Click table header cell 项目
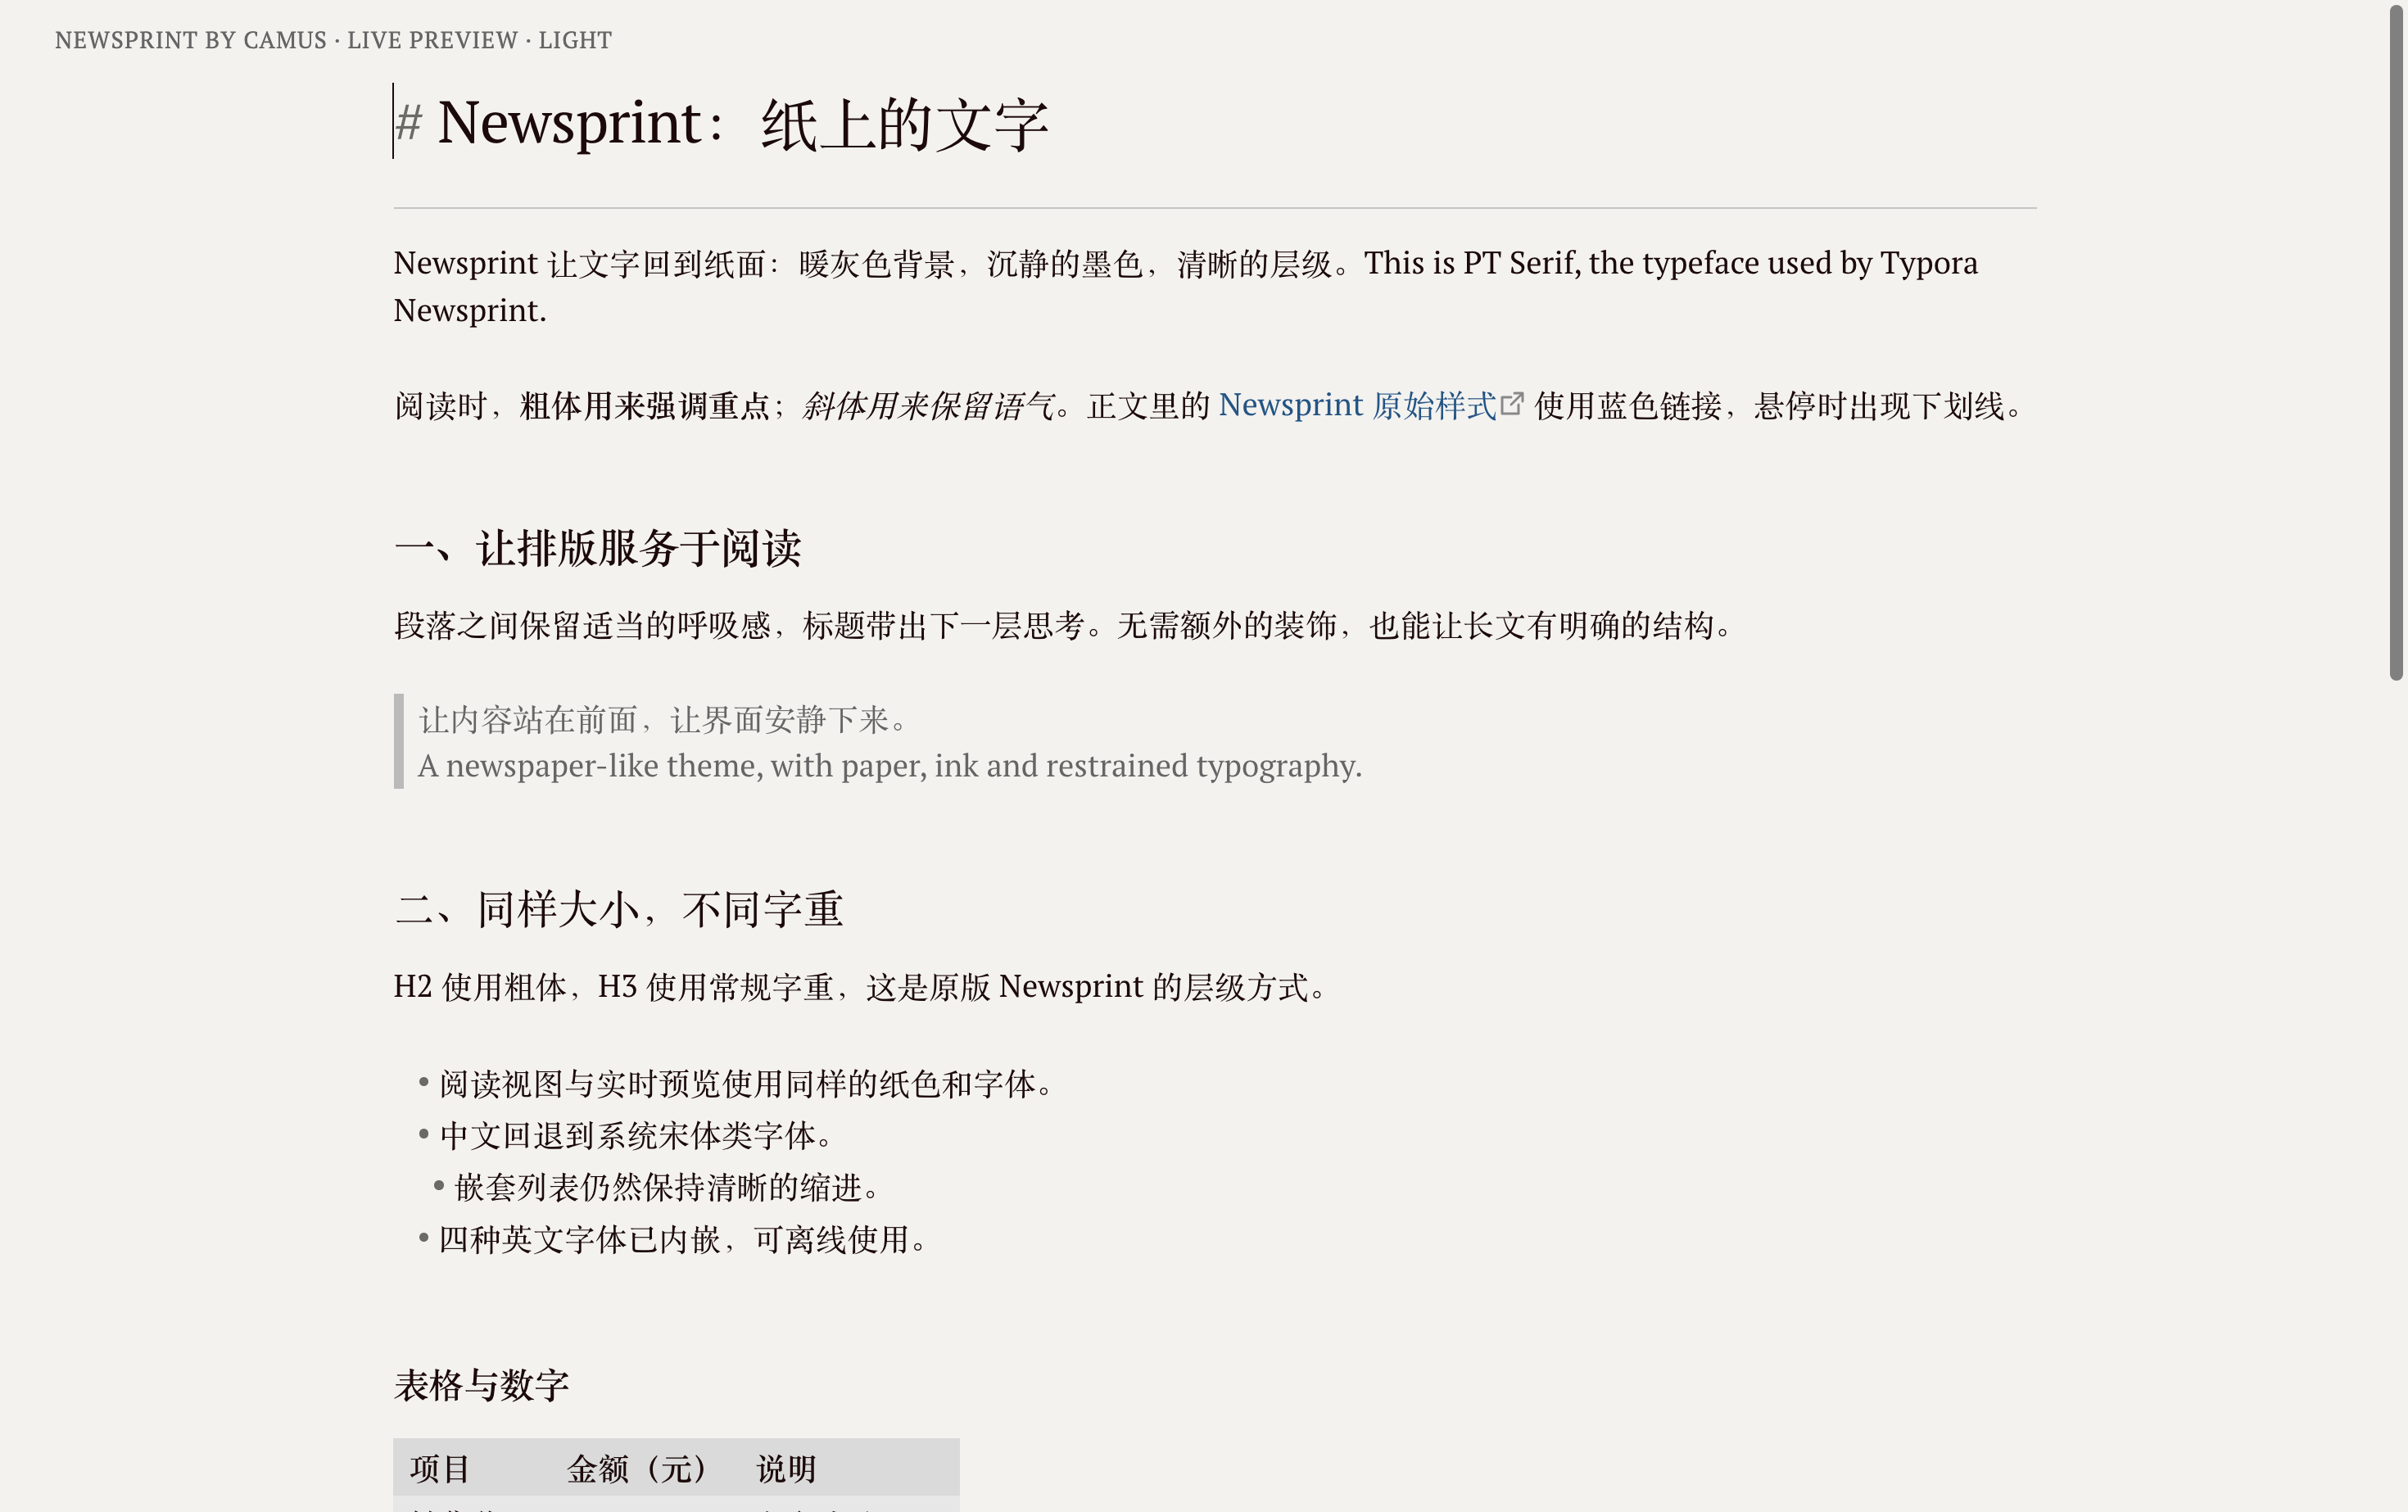Image resolution: width=2408 pixels, height=1512 pixels. 440,1469
